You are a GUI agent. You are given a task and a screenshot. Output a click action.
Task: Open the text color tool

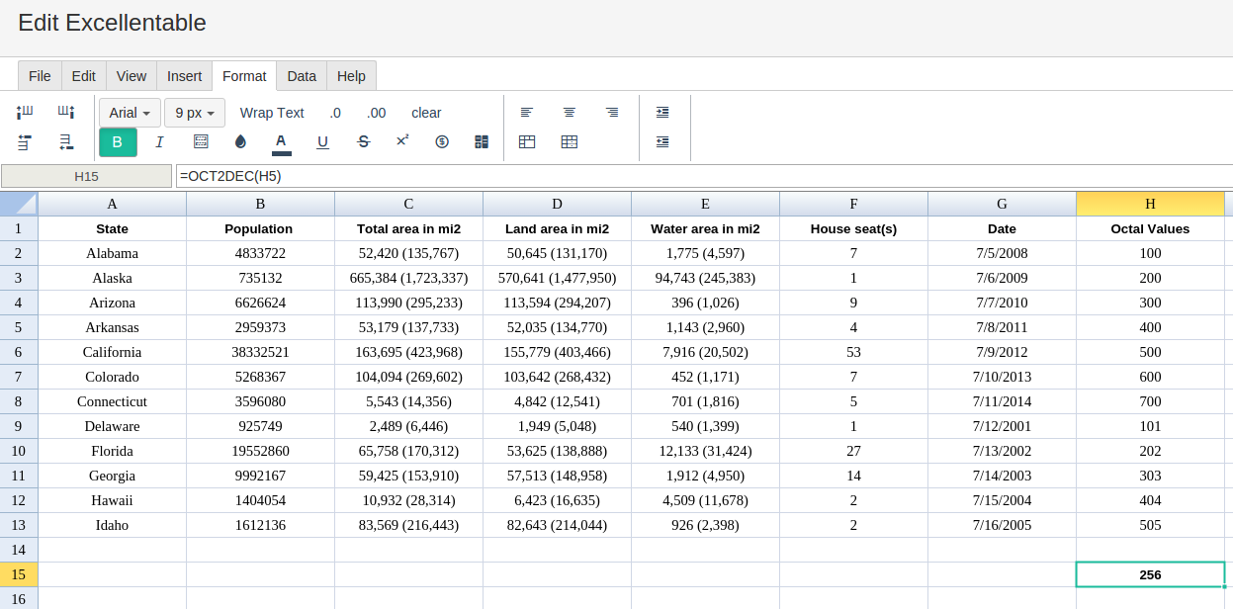(x=282, y=142)
